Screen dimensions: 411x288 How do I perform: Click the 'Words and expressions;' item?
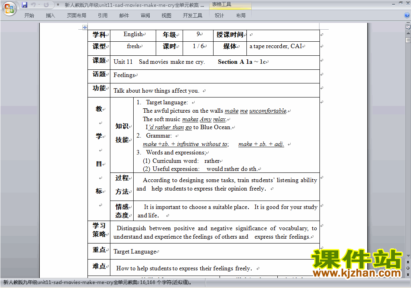pyautogui.click(x=176, y=152)
